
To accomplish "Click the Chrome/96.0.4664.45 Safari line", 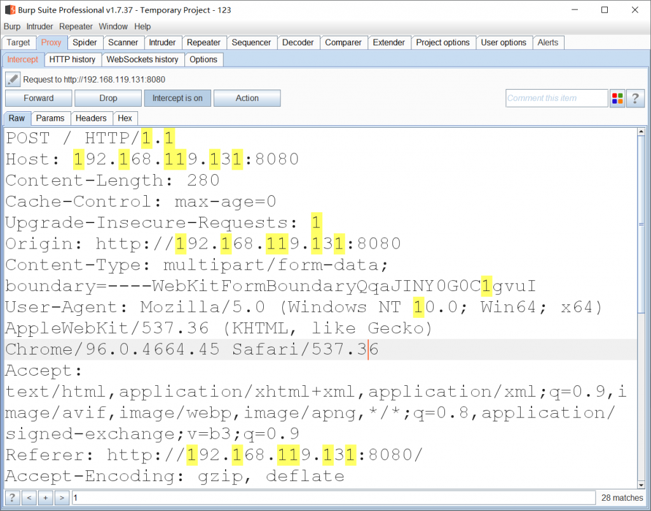I will 192,349.
